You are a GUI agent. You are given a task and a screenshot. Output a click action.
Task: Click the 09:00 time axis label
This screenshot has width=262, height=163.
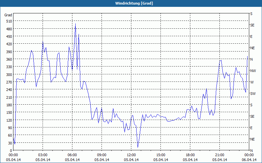click(x=102, y=155)
